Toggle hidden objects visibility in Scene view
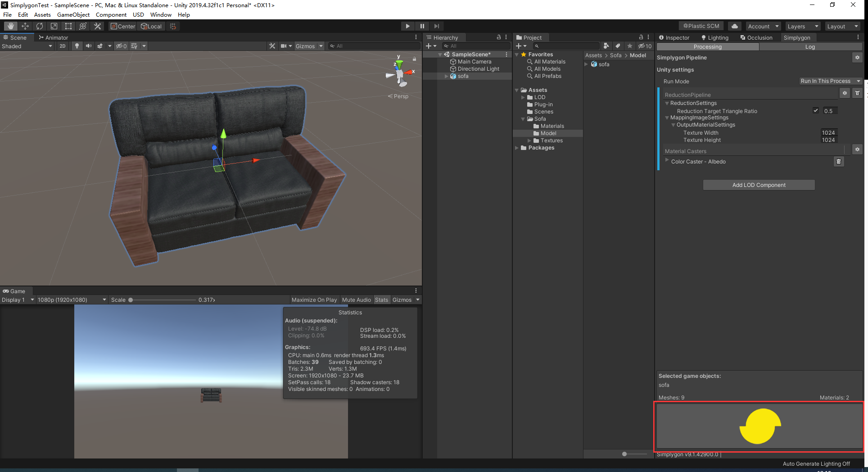 point(122,46)
